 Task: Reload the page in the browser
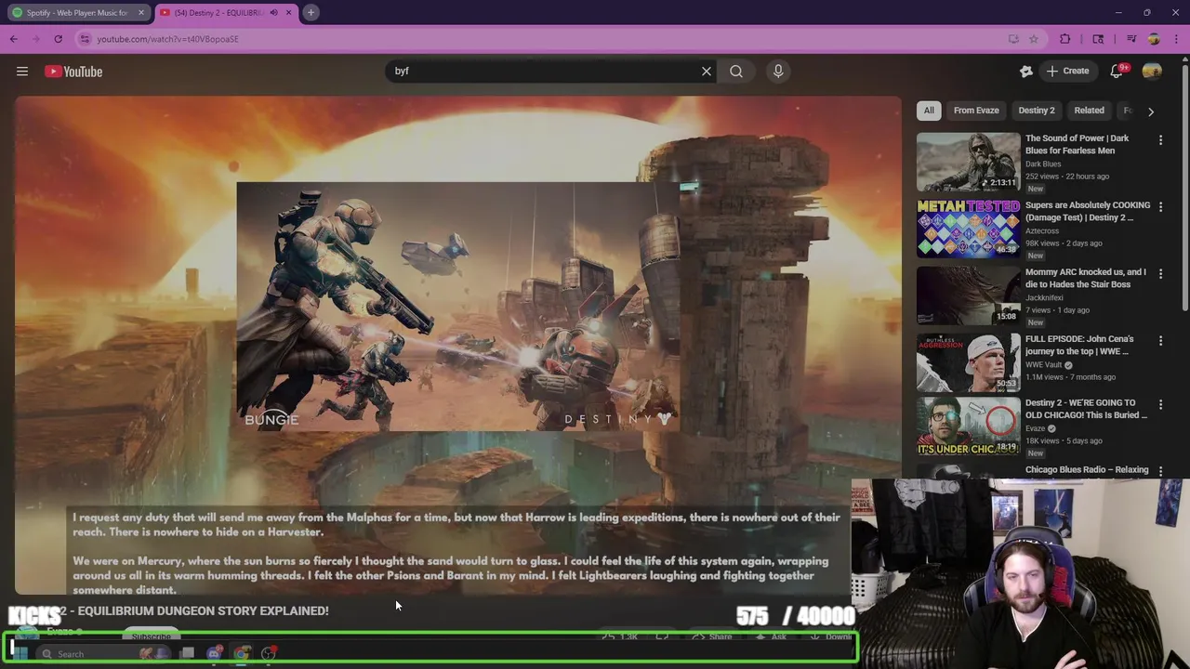tap(58, 39)
